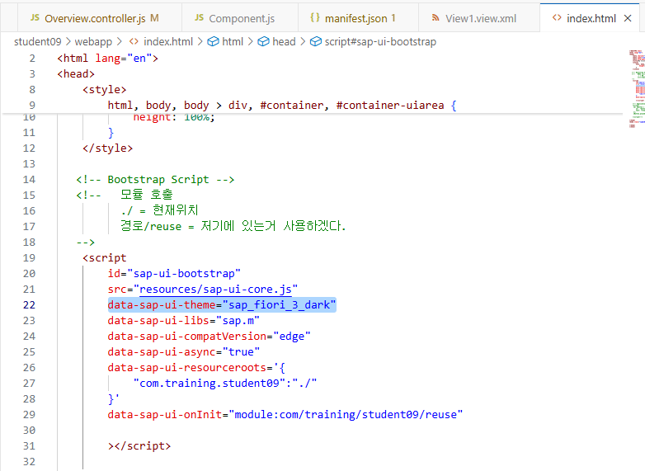
Task: Click the highlighted data-sap-ui-theme line
Action: 222,305
